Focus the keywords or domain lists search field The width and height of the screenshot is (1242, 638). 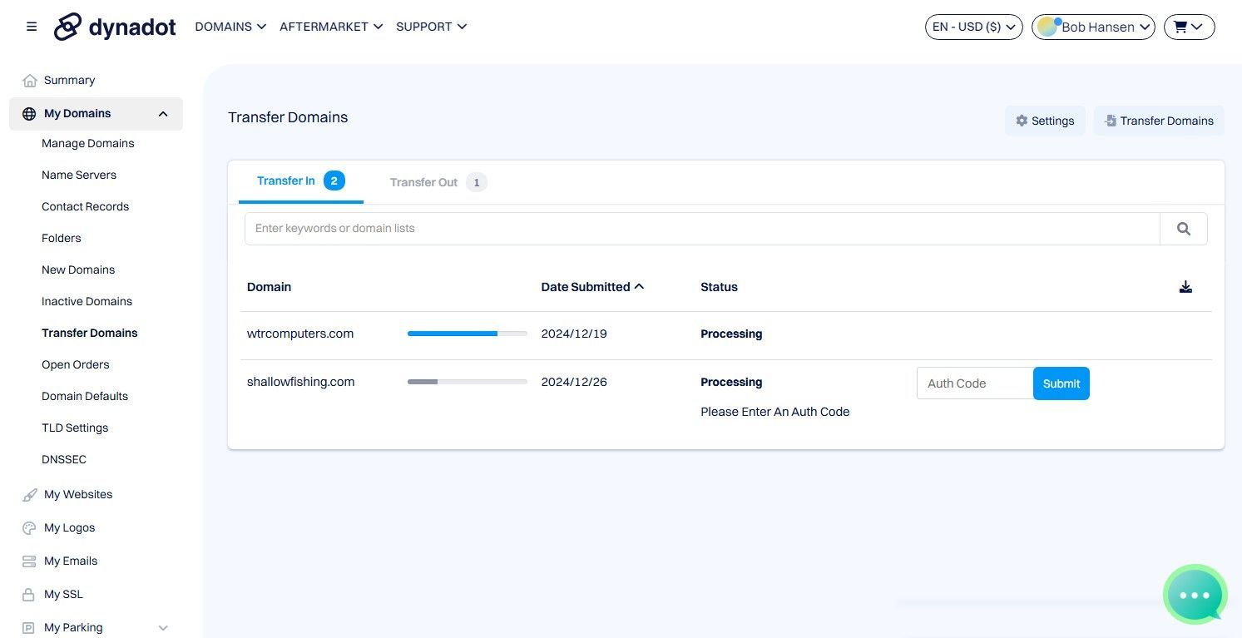click(x=702, y=229)
